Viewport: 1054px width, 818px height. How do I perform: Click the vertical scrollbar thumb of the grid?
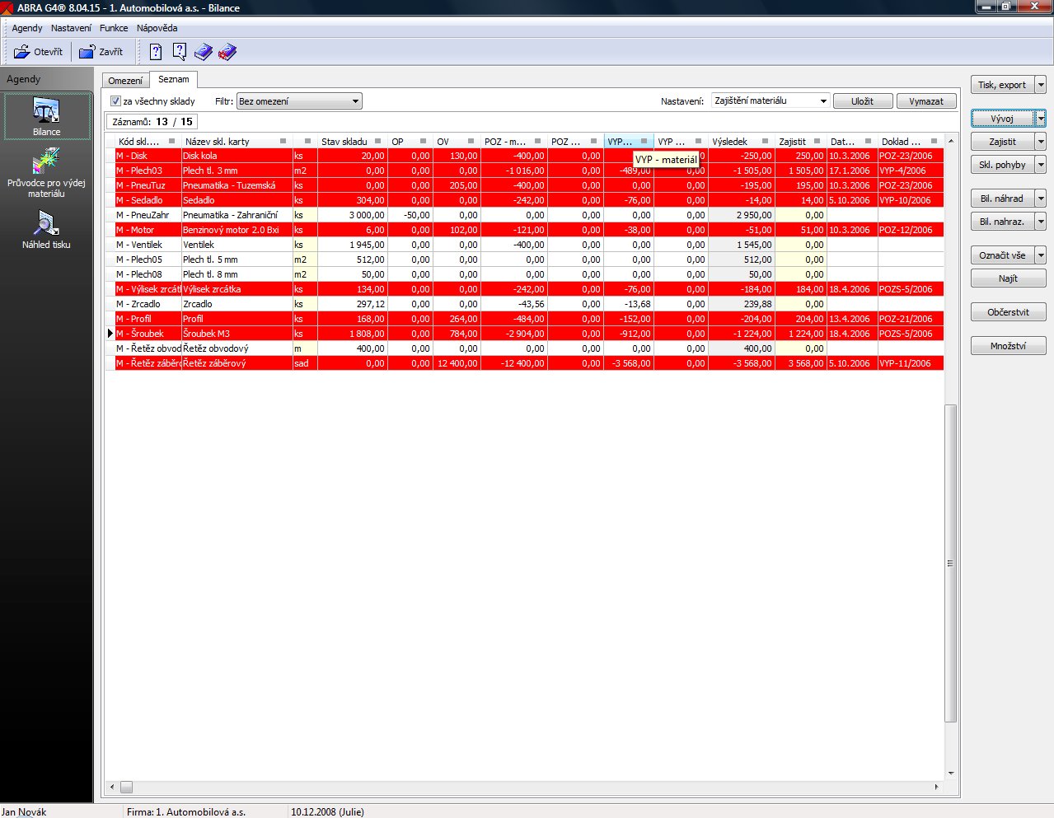click(x=951, y=563)
